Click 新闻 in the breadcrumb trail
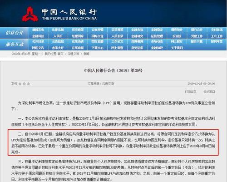This screenshot has height=182, width=227. click(86, 54)
